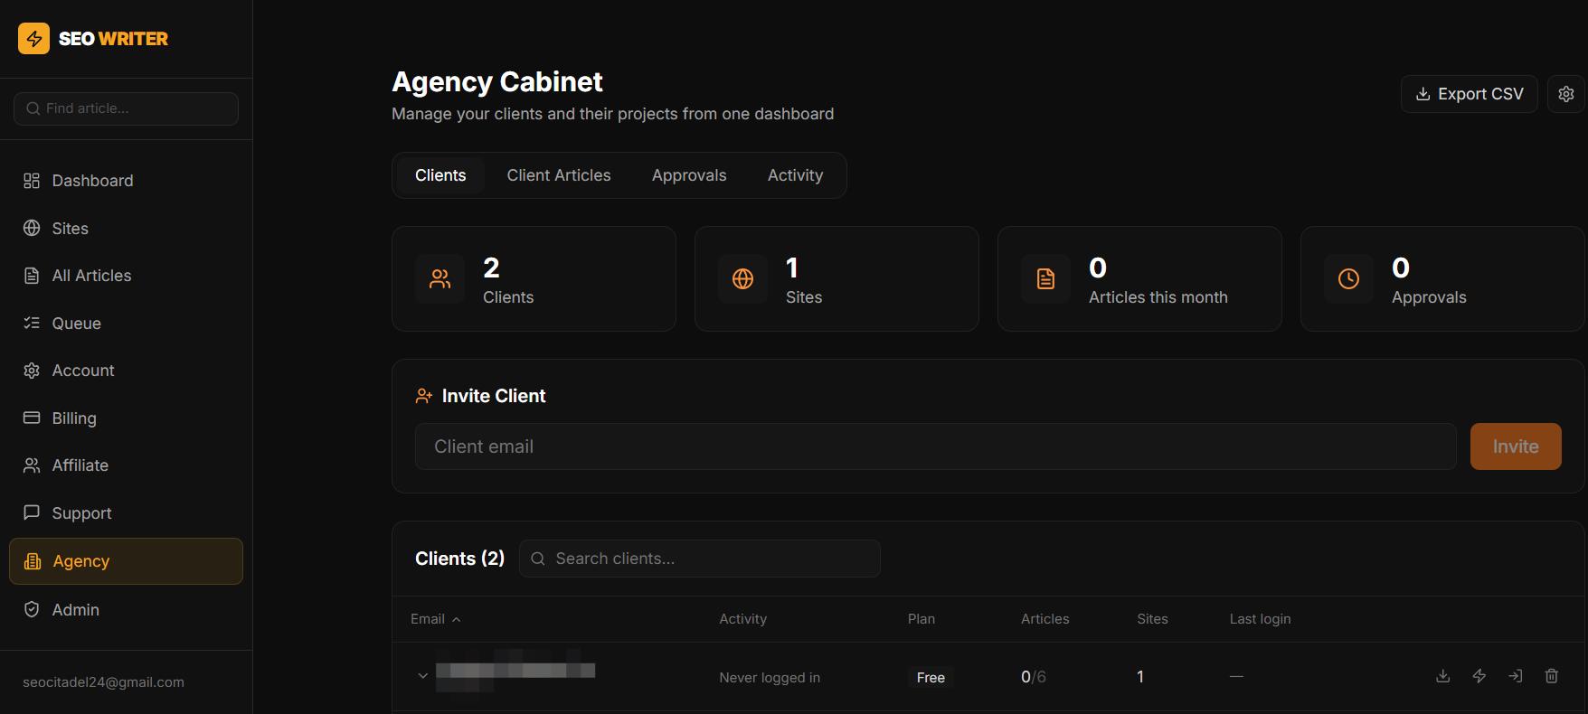Open Support in the sidebar
The width and height of the screenshot is (1588, 714).
(x=126, y=513)
